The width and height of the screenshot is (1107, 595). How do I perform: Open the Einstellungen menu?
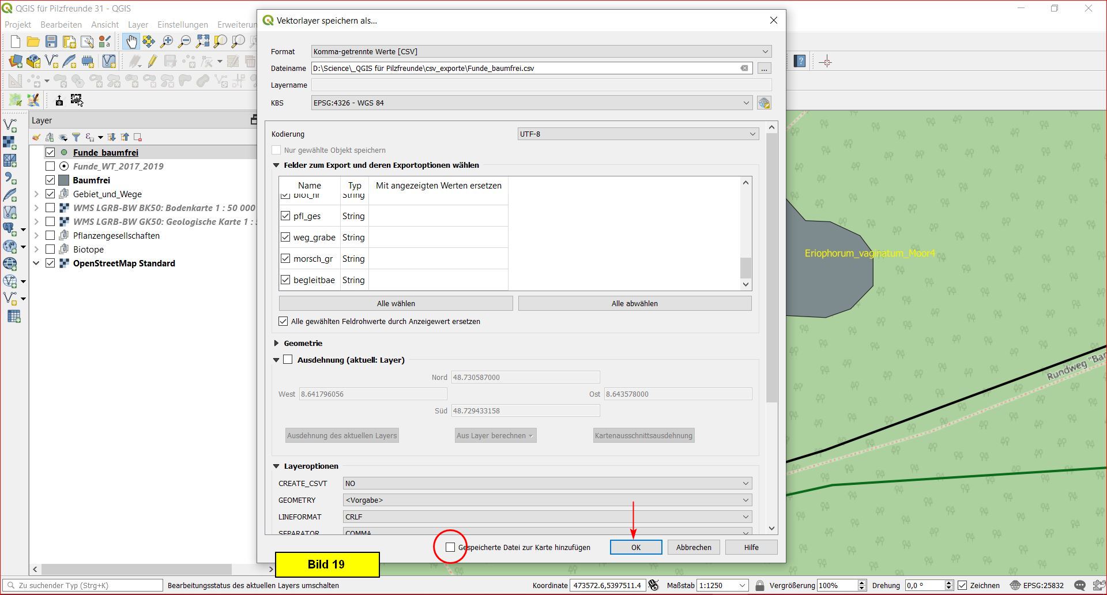[x=182, y=25]
